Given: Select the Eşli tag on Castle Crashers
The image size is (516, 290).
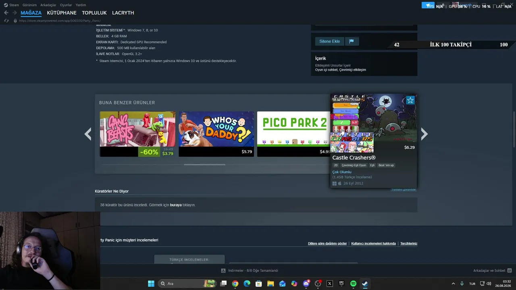Looking at the screenshot, I should coord(372,165).
